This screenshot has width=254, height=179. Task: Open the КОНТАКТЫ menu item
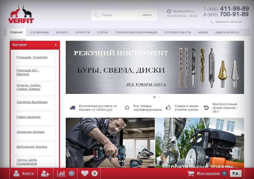click(17, 40)
